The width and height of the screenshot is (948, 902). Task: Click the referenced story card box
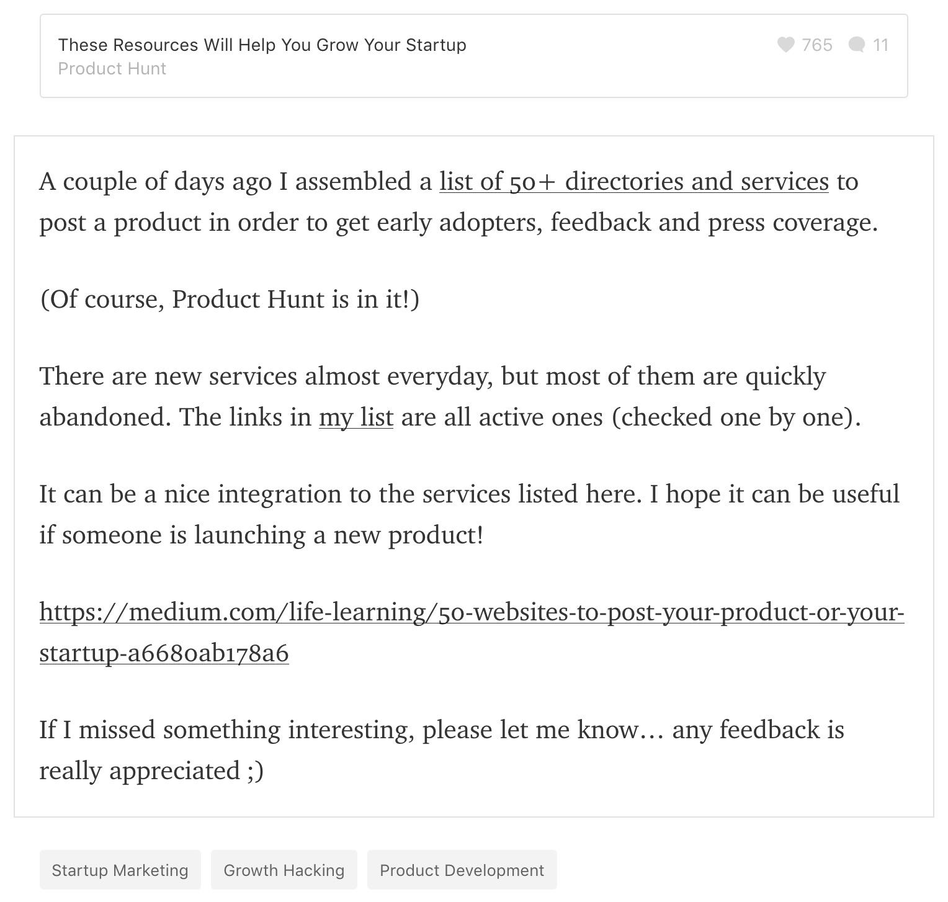474,56
